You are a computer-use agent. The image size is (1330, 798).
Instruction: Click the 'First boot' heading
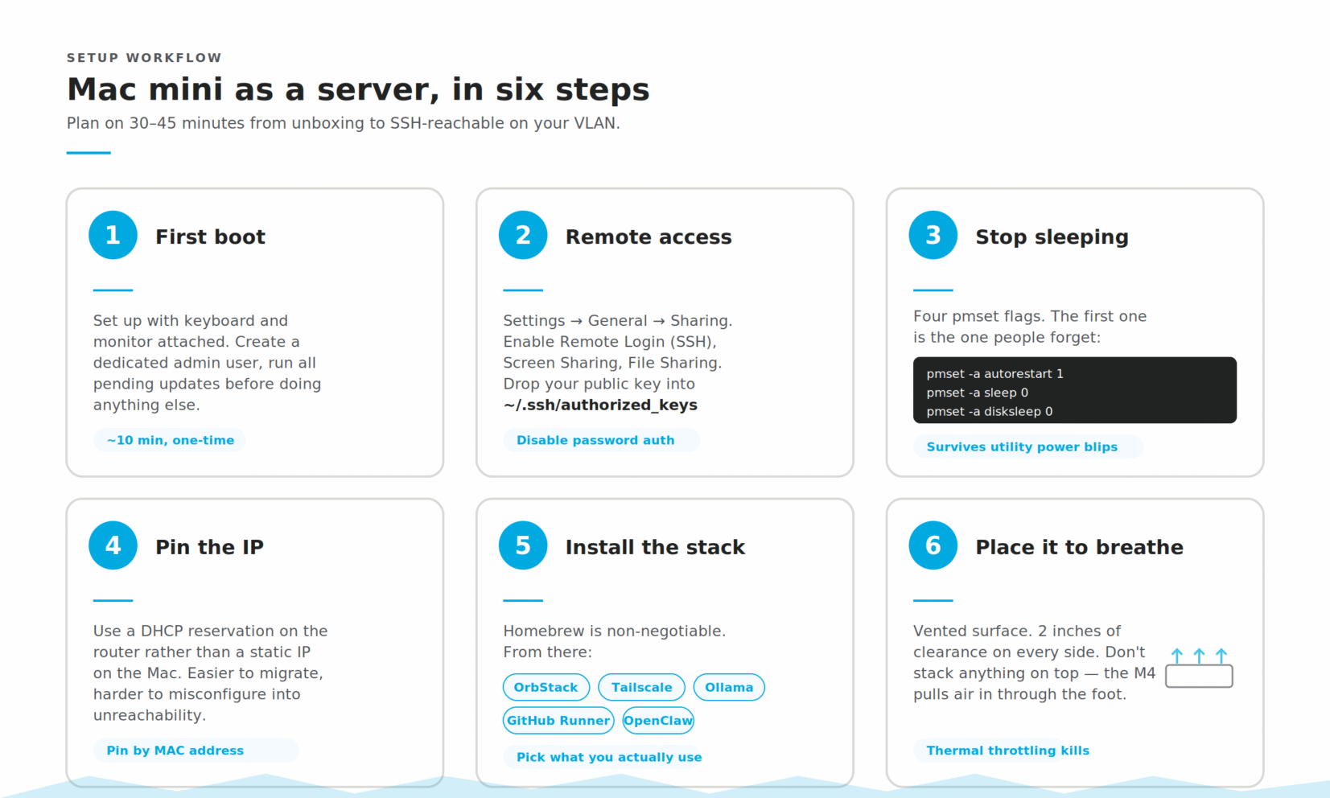coord(210,237)
